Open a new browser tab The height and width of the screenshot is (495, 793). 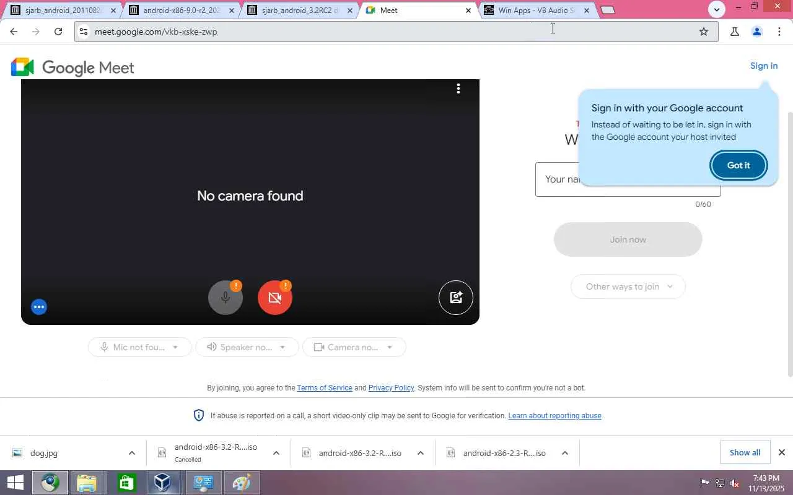[608, 10]
